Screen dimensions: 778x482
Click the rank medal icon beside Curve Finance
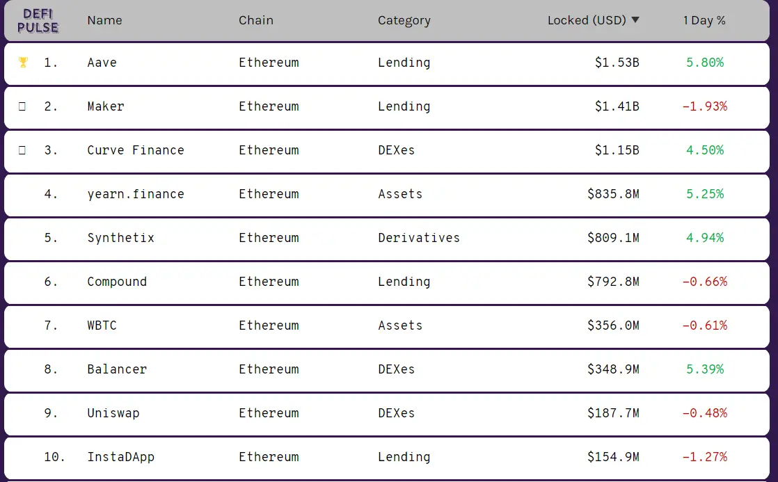tap(24, 150)
